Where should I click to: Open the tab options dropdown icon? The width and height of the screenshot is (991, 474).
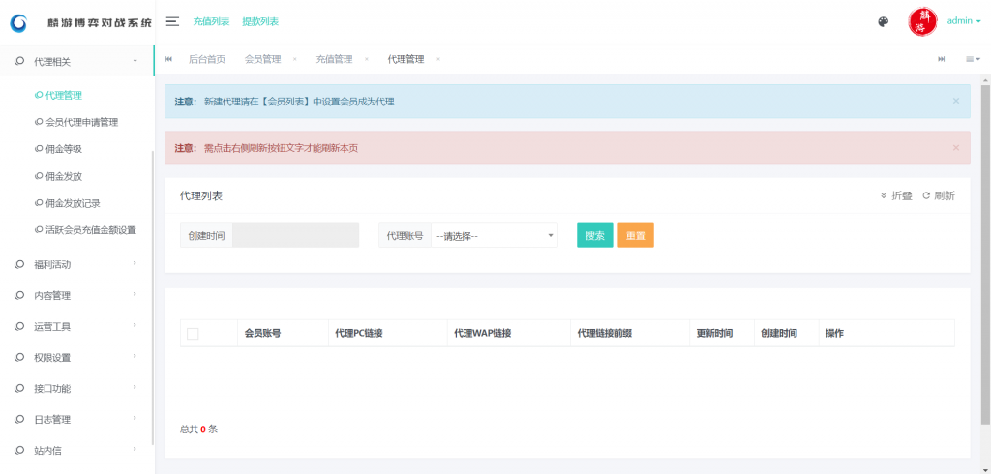(x=973, y=59)
